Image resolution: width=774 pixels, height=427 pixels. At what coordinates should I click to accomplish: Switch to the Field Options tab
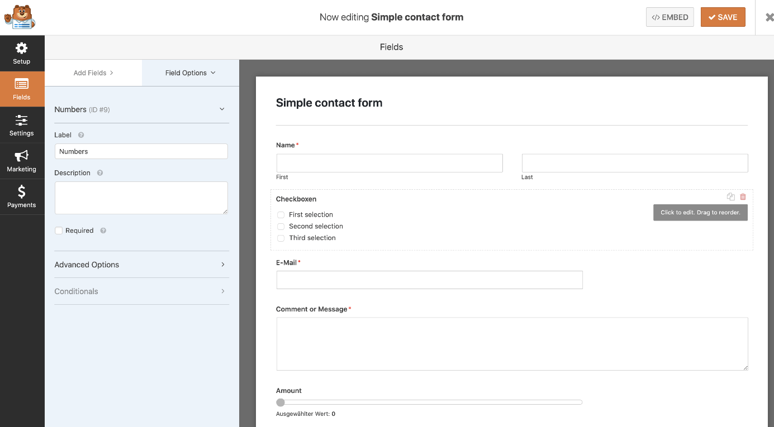190,73
